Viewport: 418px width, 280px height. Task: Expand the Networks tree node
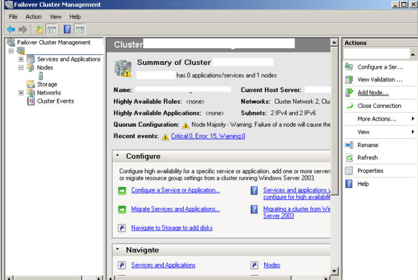21,93
